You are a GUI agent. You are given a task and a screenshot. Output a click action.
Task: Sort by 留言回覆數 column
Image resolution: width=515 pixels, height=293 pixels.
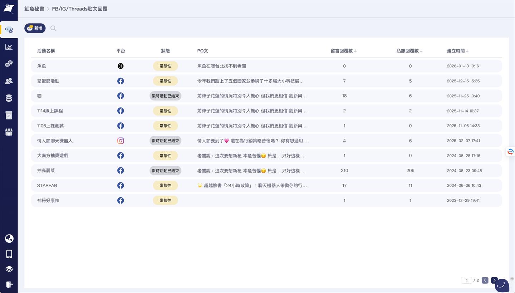pyautogui.click(x=344, y=51)
